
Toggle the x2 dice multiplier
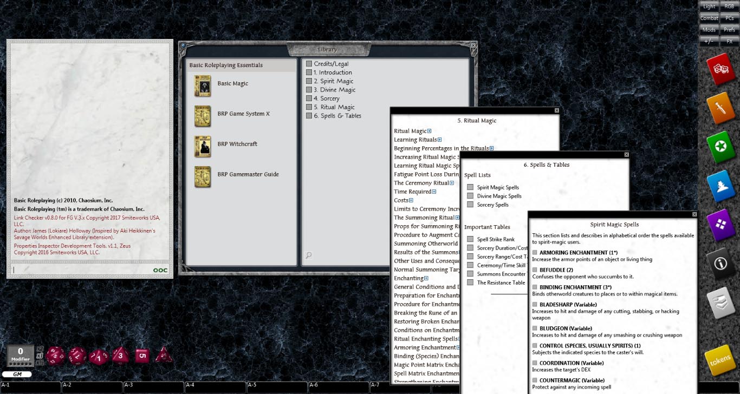40,349
